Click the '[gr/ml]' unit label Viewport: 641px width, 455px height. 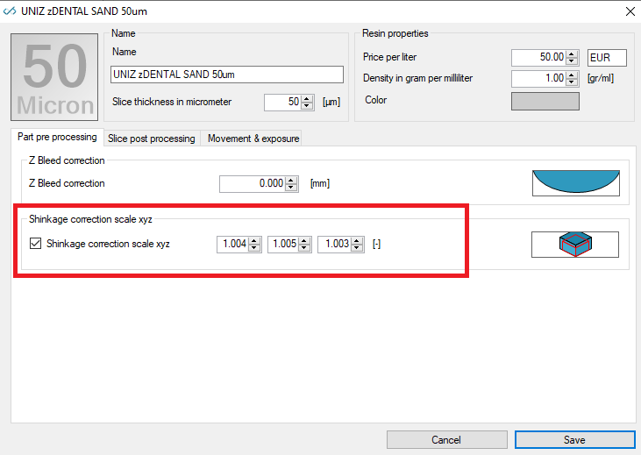coord(601,78)
